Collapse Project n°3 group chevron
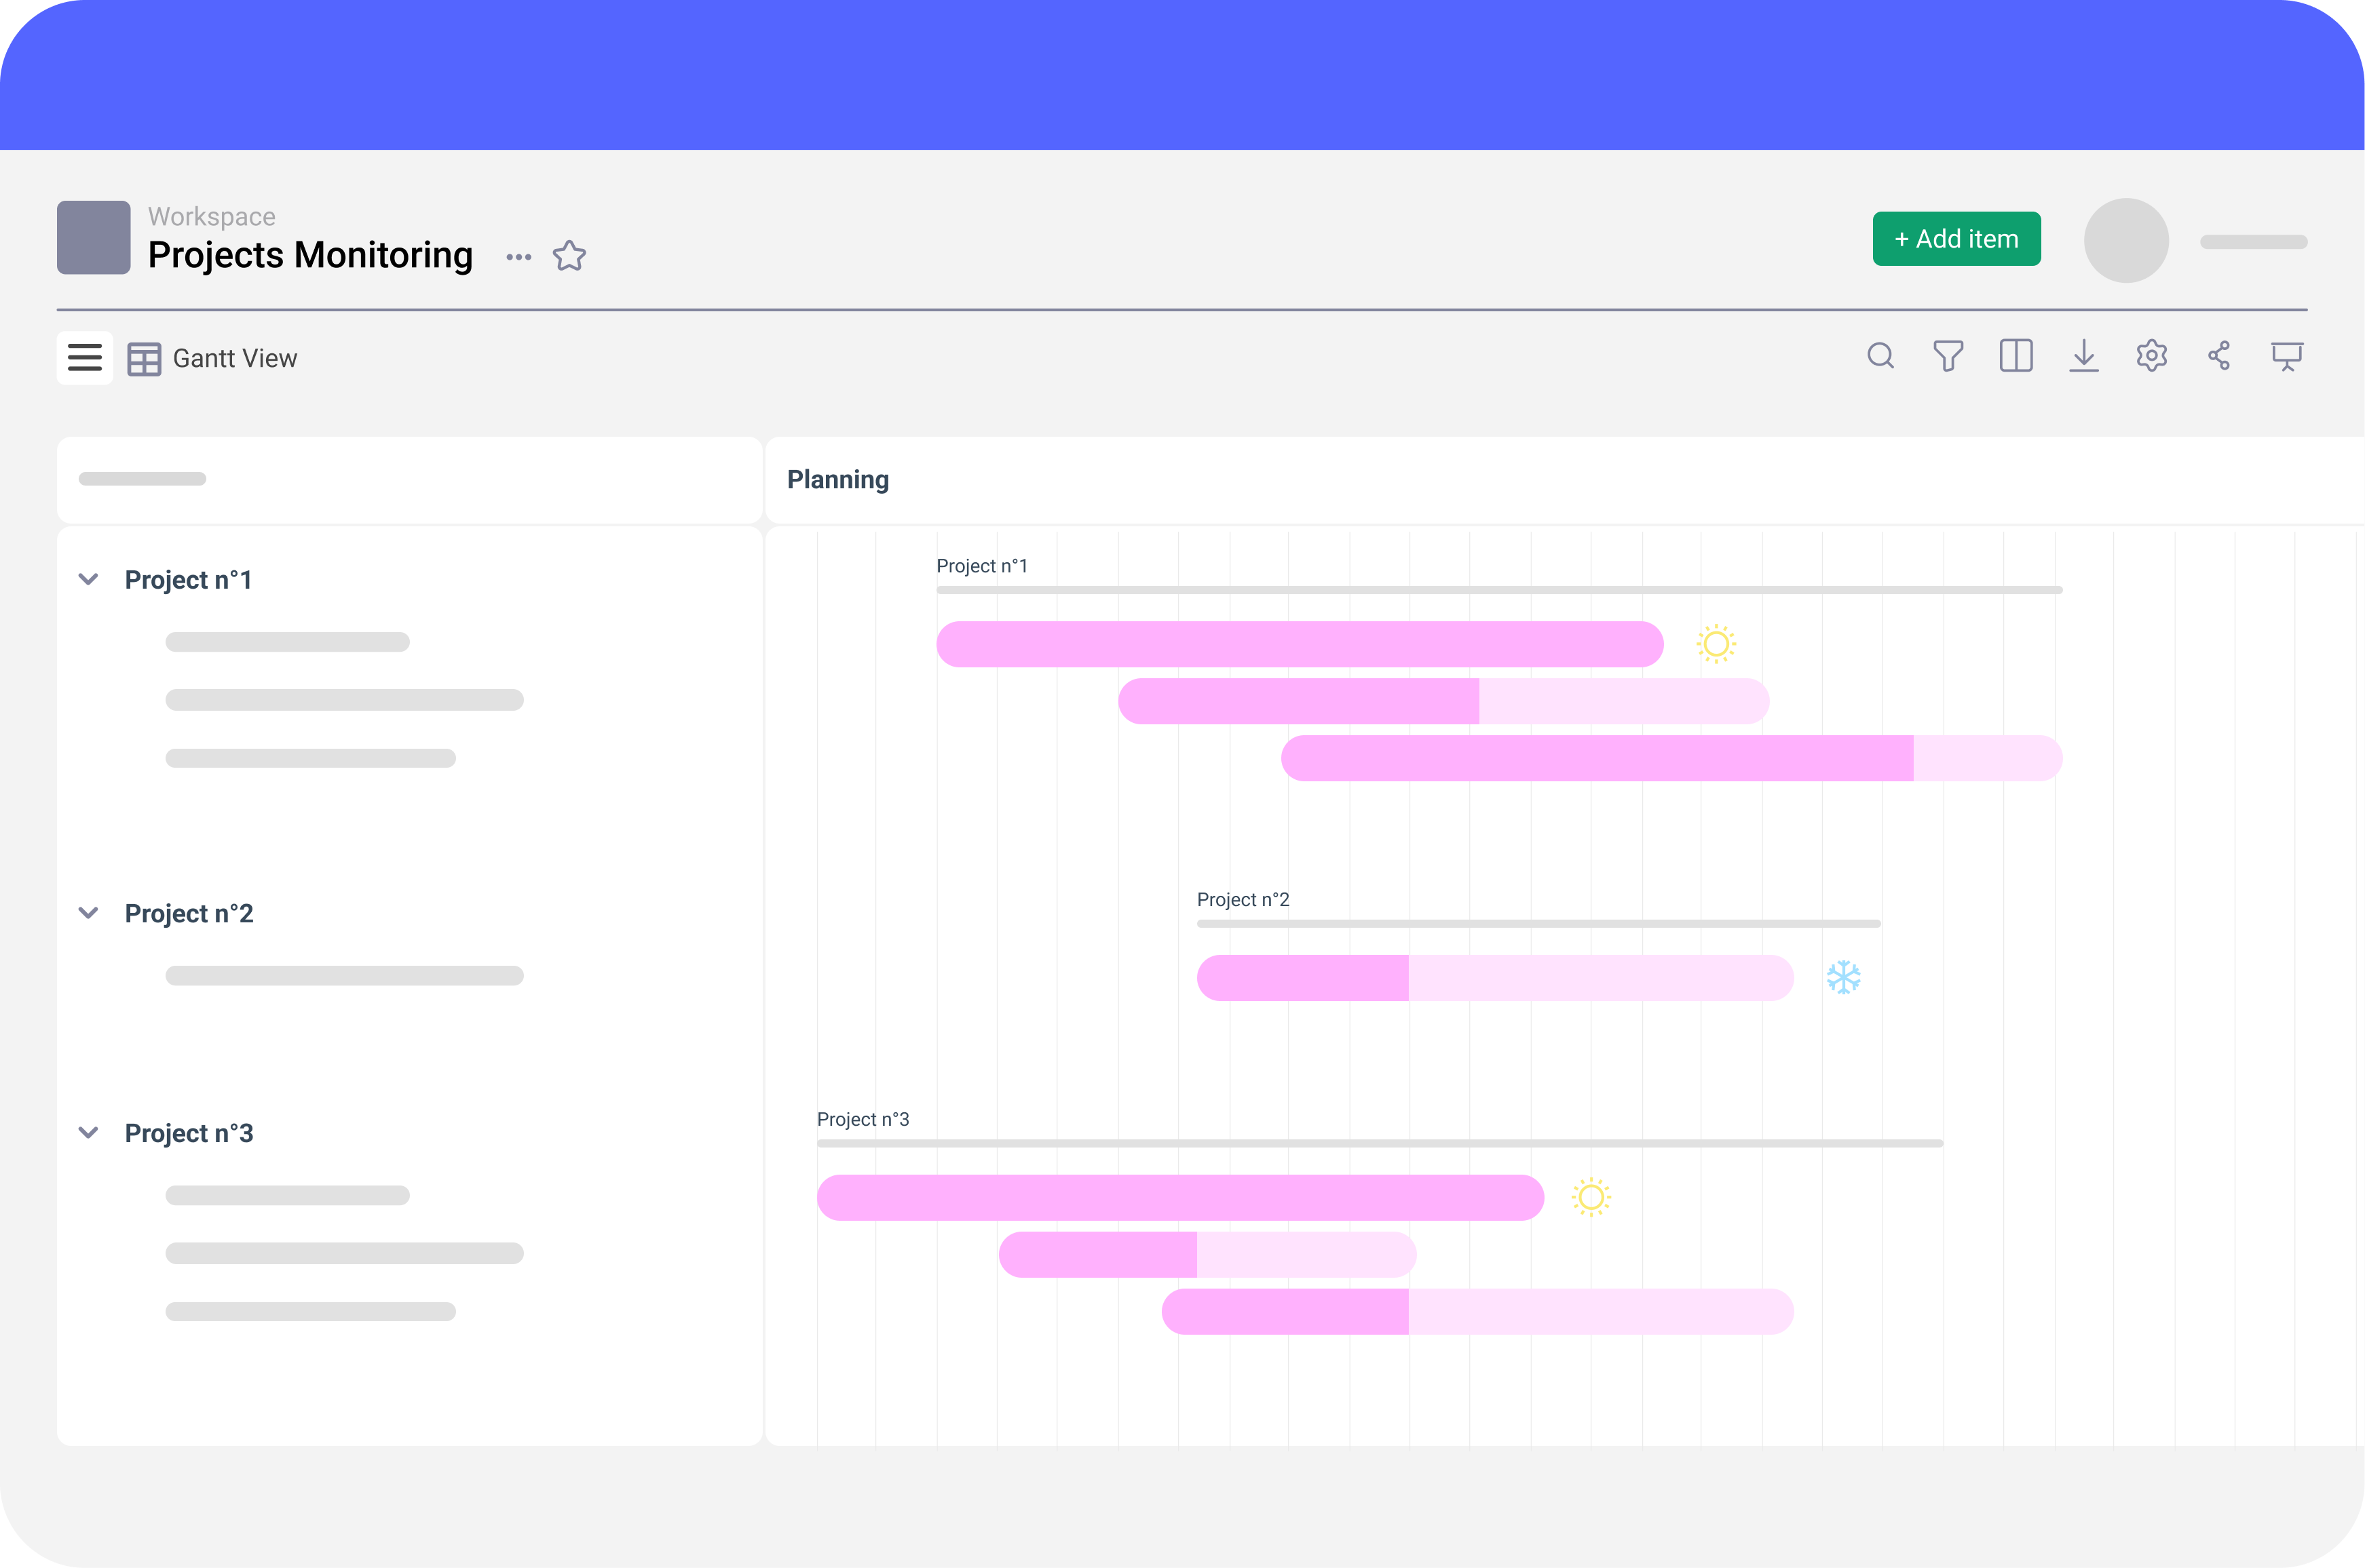 [x=88, y=1132]
